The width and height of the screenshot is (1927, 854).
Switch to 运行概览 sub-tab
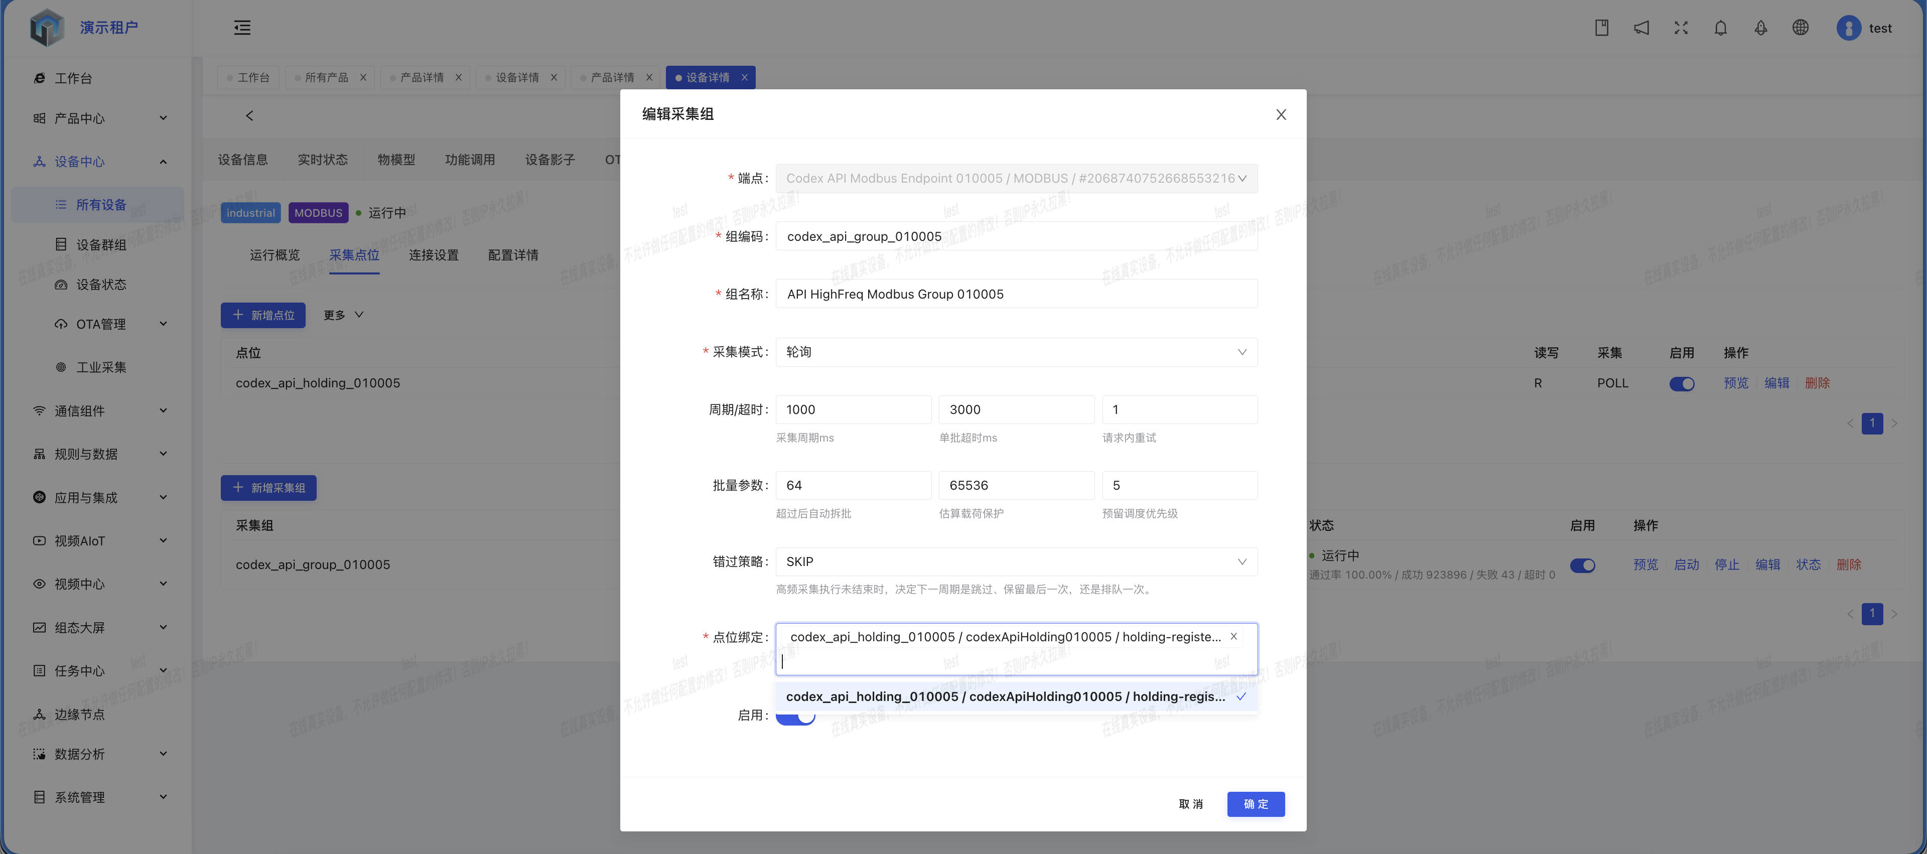(x=274, y=255)
